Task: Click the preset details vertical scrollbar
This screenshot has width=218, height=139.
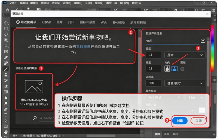Action: point(208,63)
